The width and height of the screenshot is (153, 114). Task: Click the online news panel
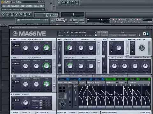33,20
